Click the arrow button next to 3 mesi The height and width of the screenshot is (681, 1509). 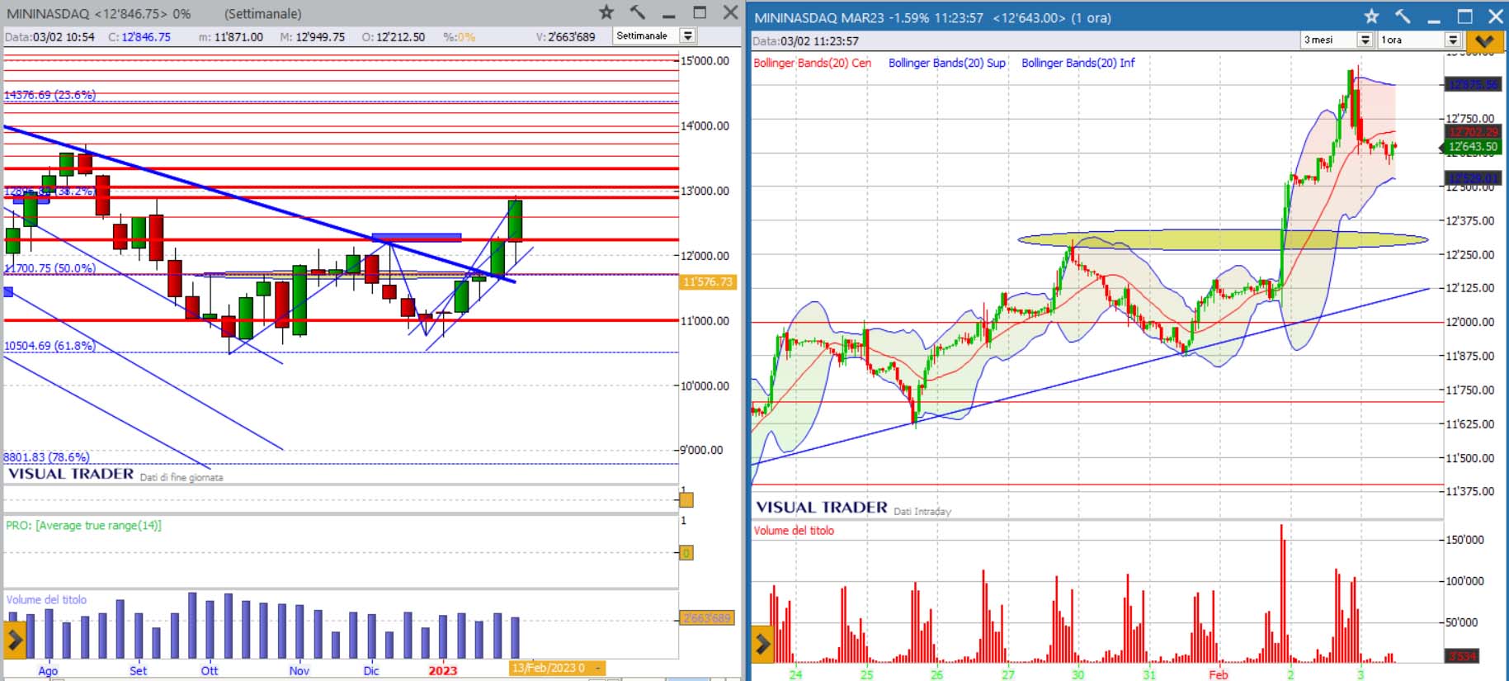click(x=1365, y=40)
